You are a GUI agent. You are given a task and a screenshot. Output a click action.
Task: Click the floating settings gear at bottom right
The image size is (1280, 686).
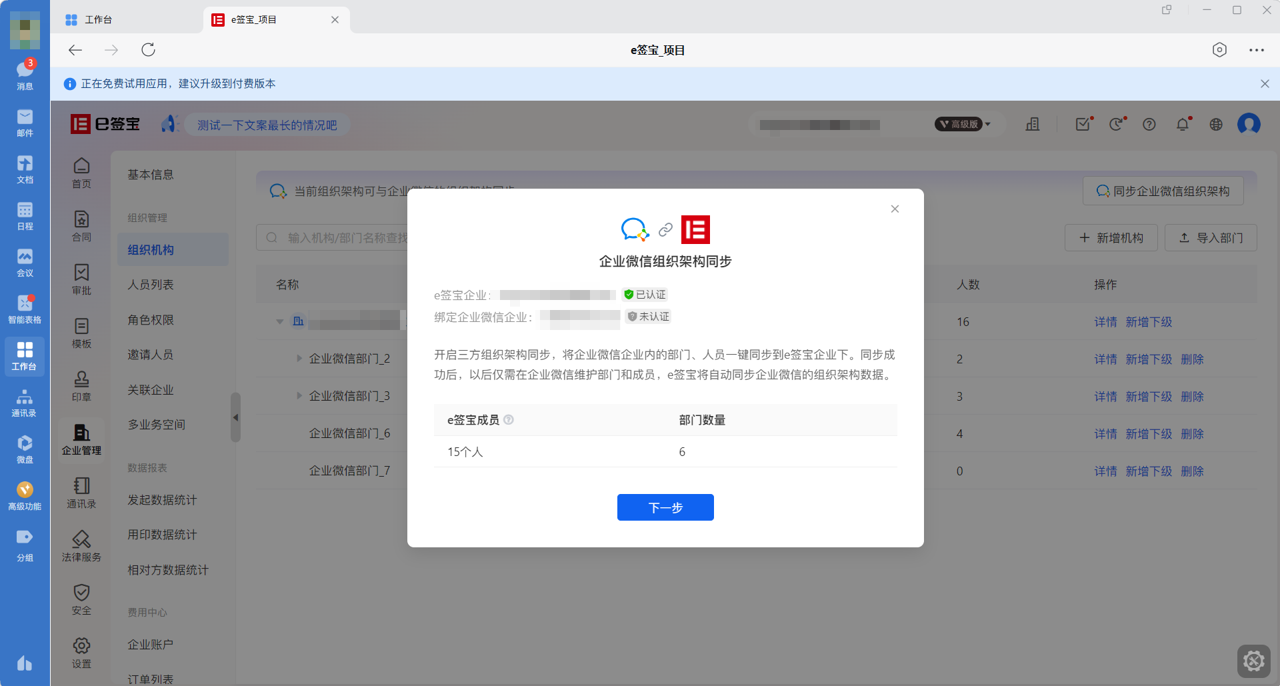[1253, 661]
